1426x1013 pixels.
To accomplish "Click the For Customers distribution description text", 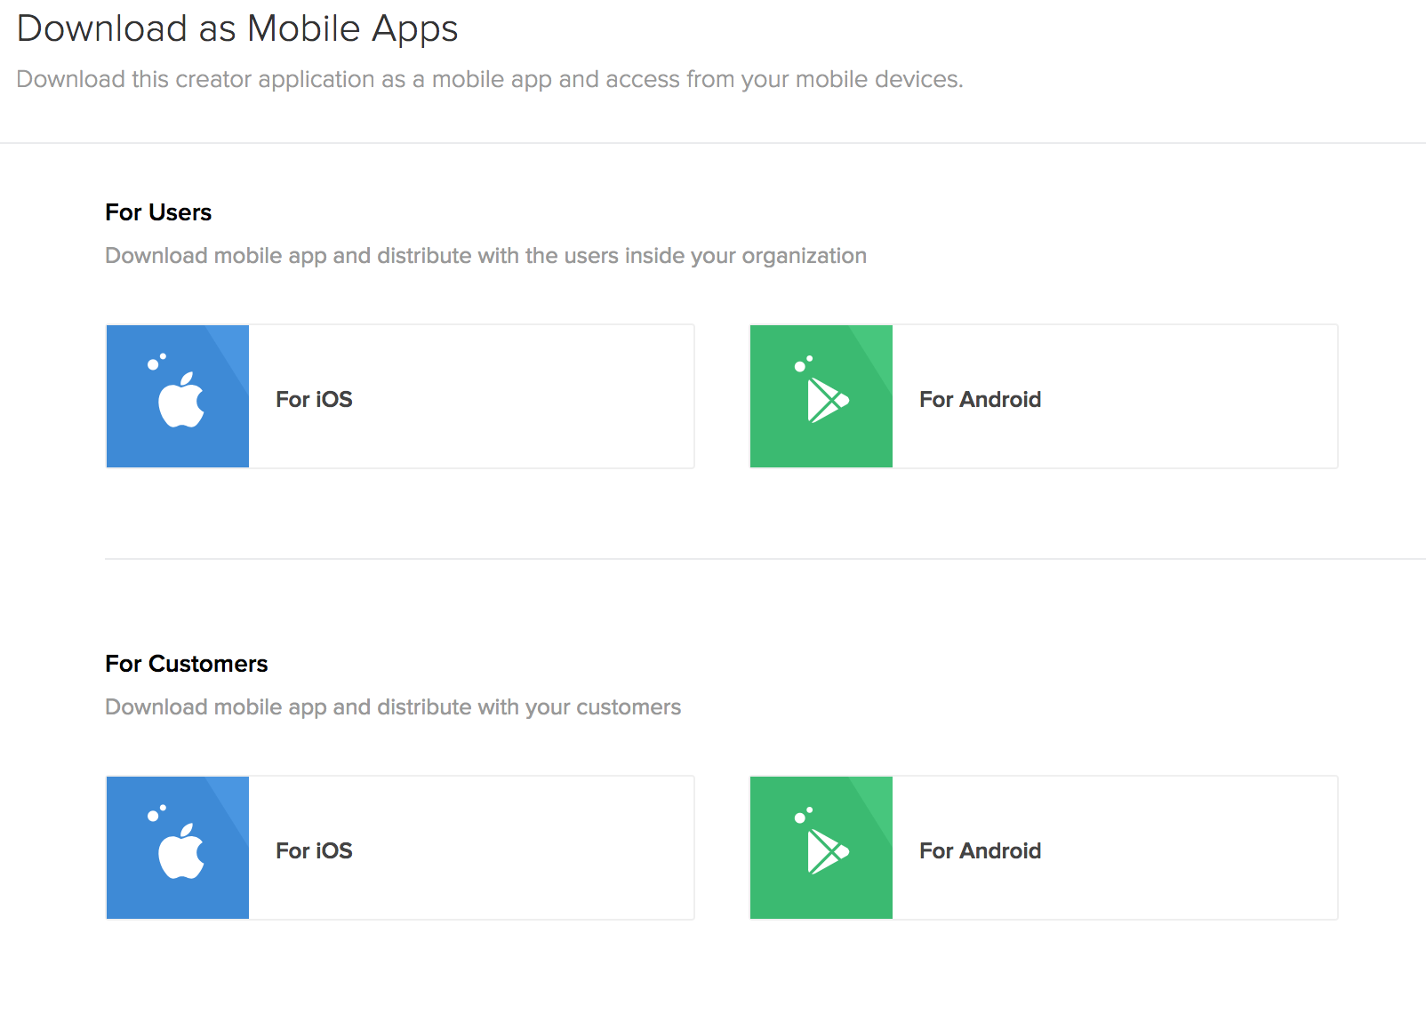I will coord(393,707).
